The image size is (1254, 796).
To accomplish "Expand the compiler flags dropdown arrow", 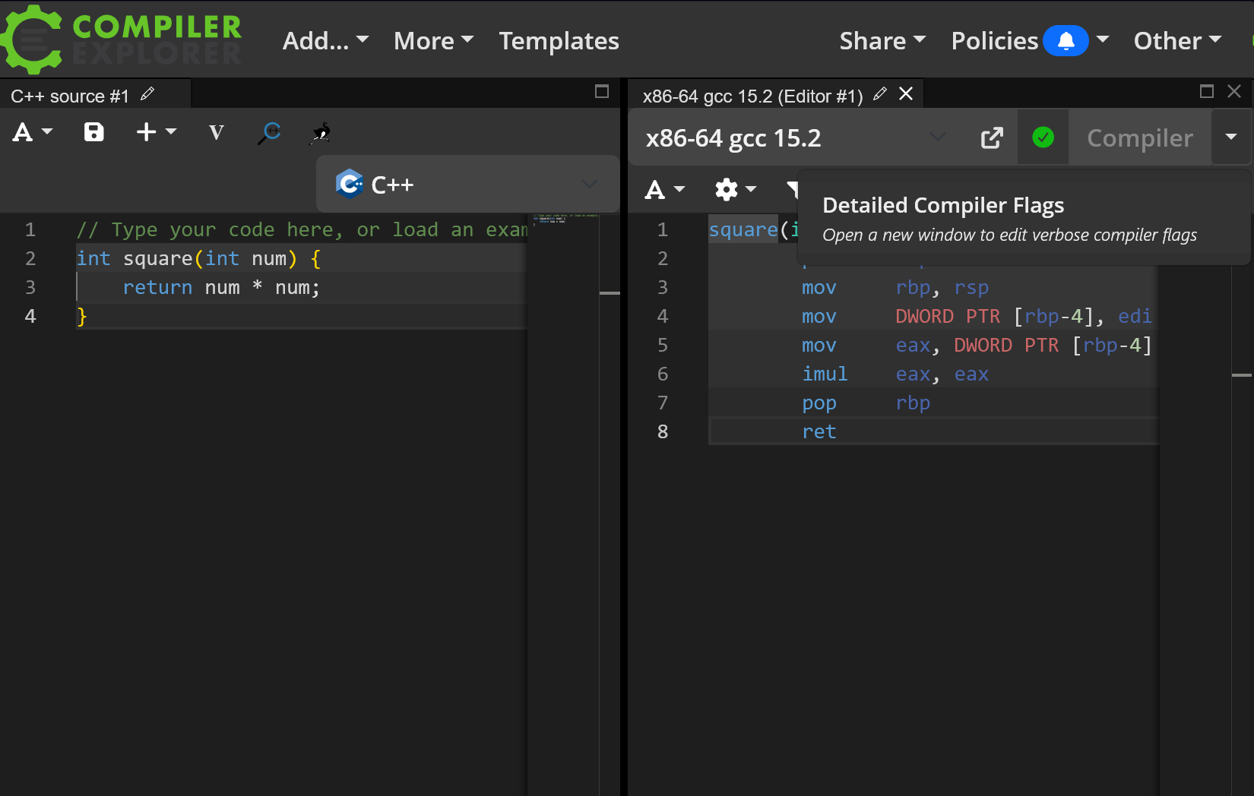I will coord(1231,137).
